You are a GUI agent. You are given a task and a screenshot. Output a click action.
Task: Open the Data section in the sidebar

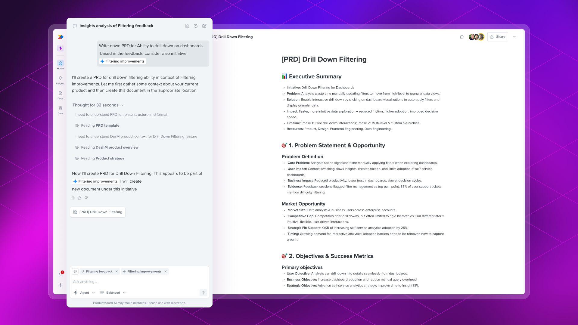pos(60,110)
